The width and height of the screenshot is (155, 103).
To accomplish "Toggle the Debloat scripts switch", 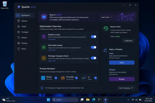I will click(x=94, y=37).
